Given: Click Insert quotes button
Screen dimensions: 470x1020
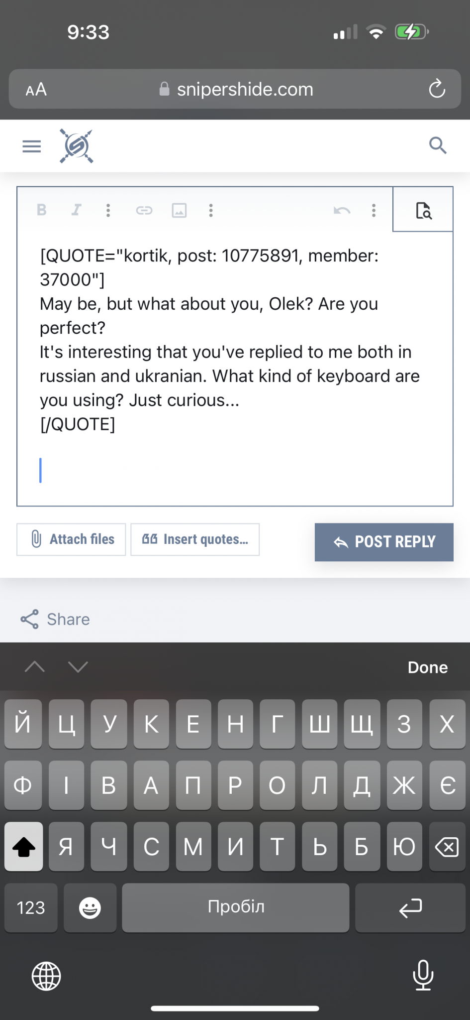Looking at the screenshot, I should click(195, 539).
